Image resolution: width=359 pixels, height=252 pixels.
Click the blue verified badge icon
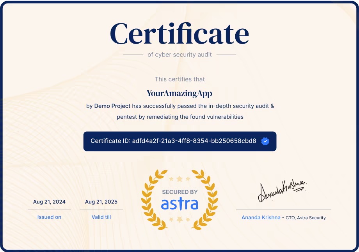pos(265,141)
